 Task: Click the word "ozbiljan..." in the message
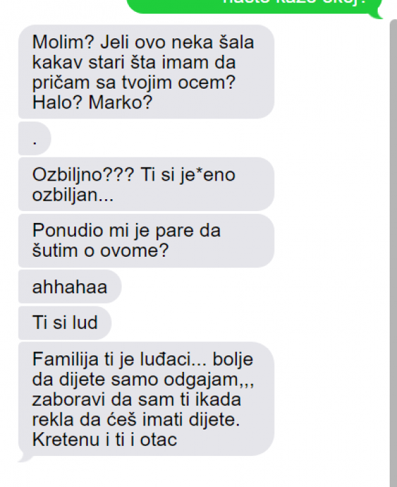tap(73, 195)
